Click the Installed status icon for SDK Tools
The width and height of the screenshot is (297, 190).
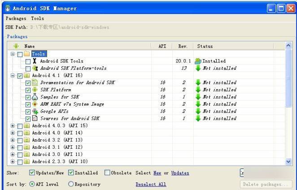[x=198, y=61]
